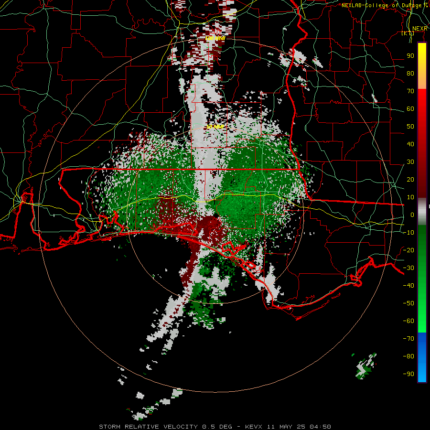Click the 04:50 timestamp in the caption
This screenshot has width=430, height=430.
click(320, 427)
